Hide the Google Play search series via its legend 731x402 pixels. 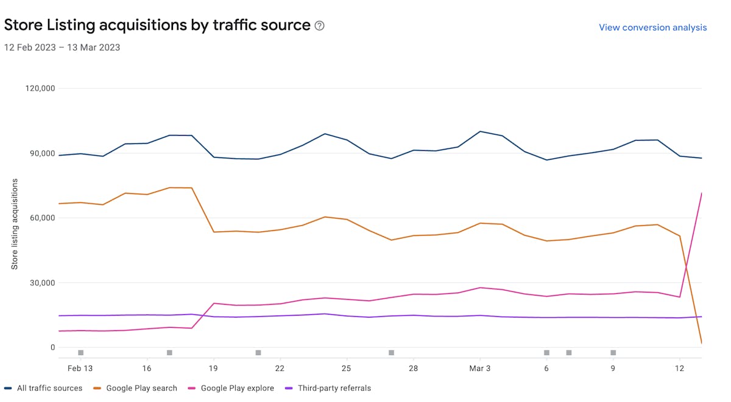[x=141, y=388]
